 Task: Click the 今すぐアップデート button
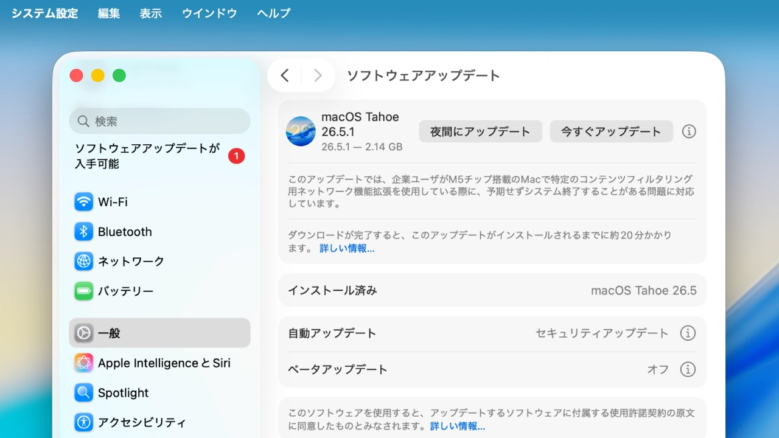(x=611, y=131)
